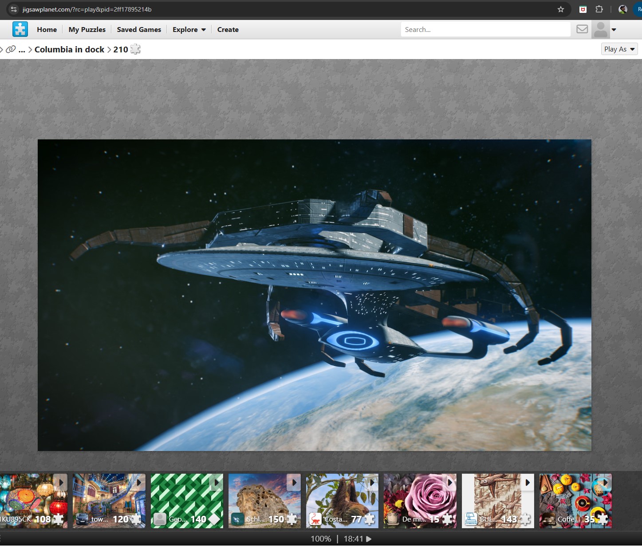Viewport: 642px width, 554px height.
Task: Click play arrow on the green geometric thumbnail
Action: pos(216,483)
